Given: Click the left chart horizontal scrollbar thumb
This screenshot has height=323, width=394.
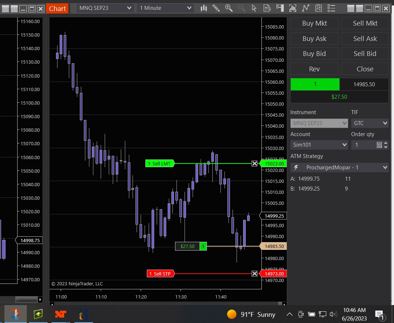Looking at the screenshot, I should point(27,300).
